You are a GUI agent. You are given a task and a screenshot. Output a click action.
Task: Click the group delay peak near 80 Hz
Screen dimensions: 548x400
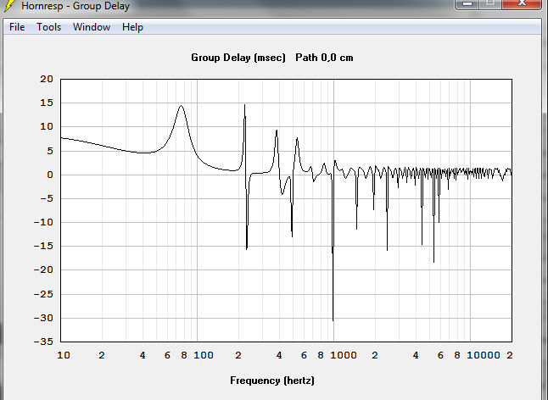point(181,105)
